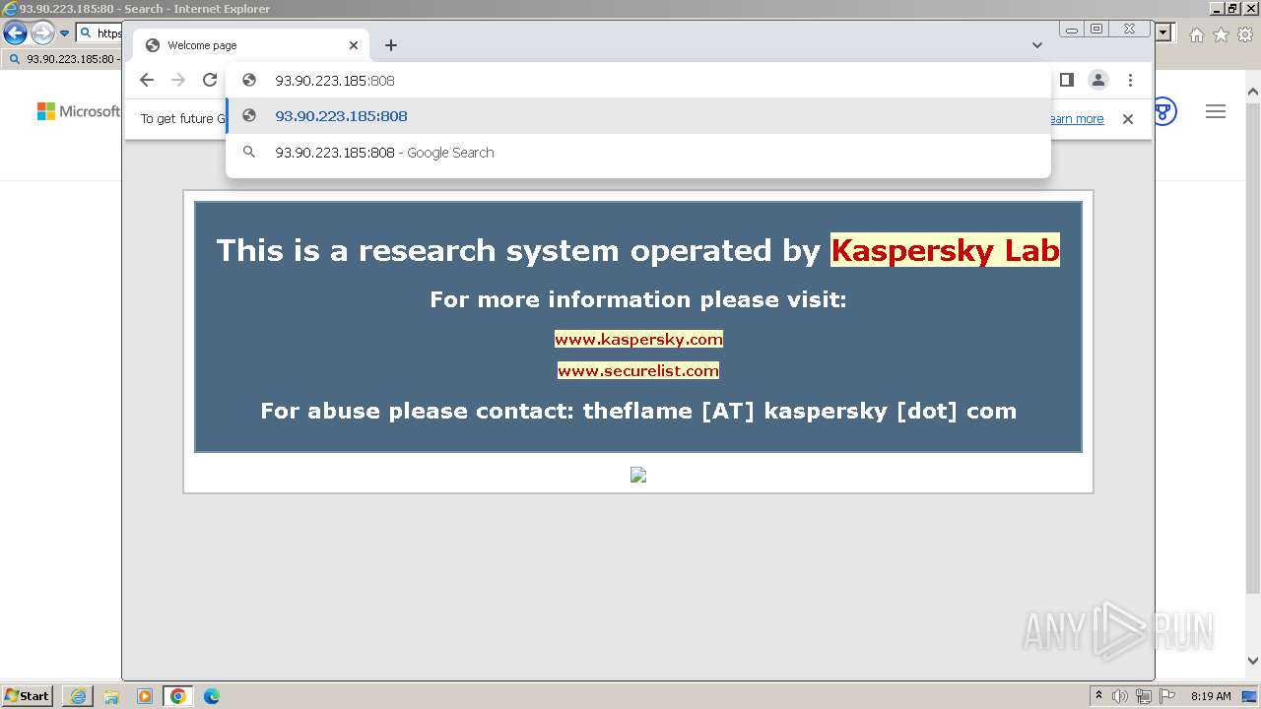Open the network tray icon
This screenshot has height=709, width=1261.
[1144, 696]
